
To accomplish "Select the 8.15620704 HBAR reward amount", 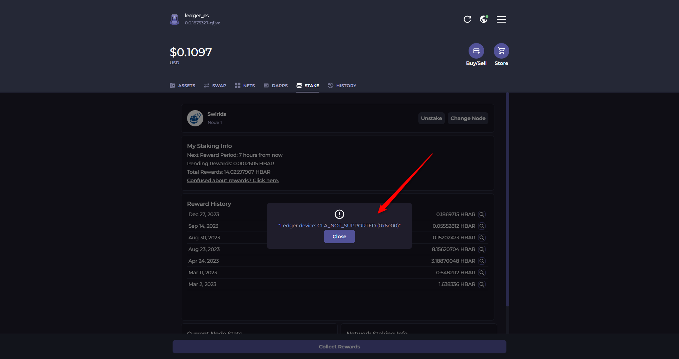I will click(x=453, y=249).
